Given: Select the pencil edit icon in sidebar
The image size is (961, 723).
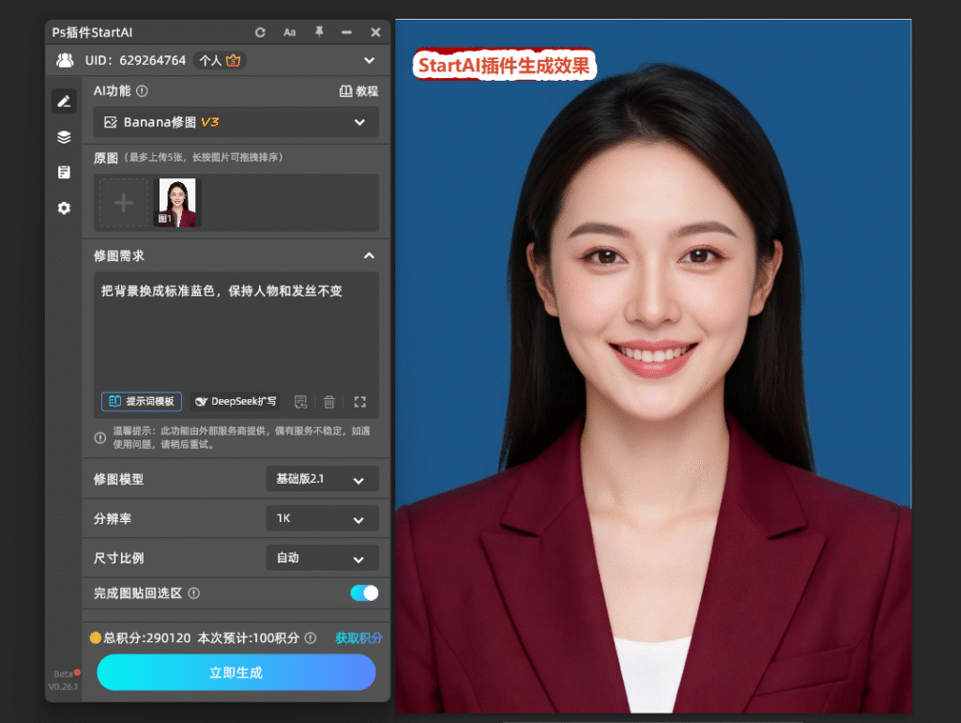Looking at the screenshot, I should 65,101.
